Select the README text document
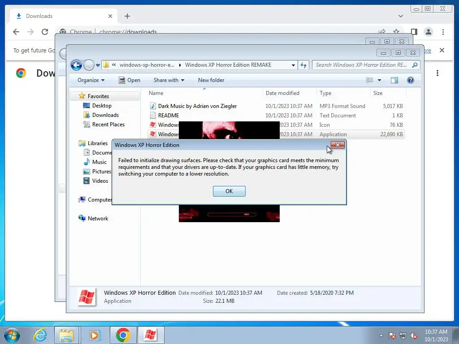 (x=169, y=116)
